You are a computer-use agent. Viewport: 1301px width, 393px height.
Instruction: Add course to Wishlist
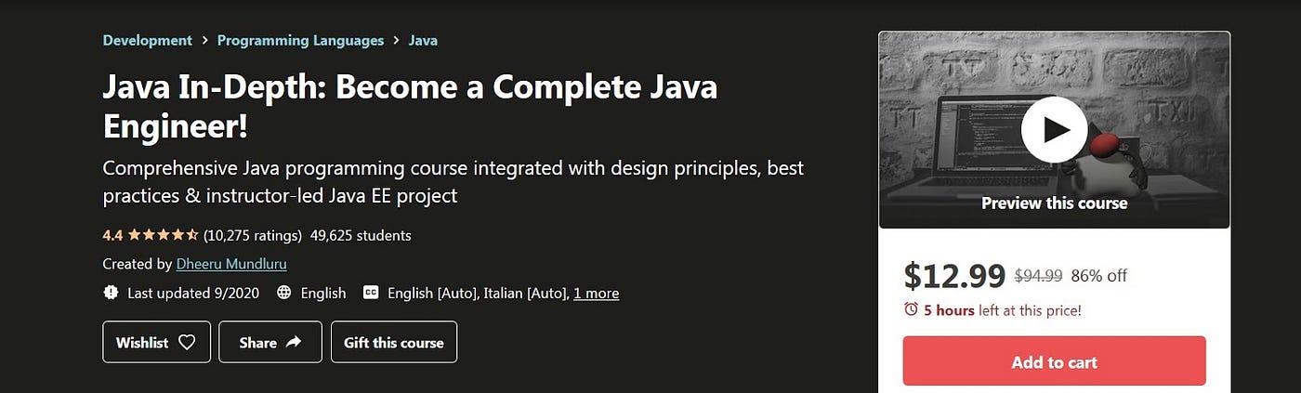tap(156, 342)
